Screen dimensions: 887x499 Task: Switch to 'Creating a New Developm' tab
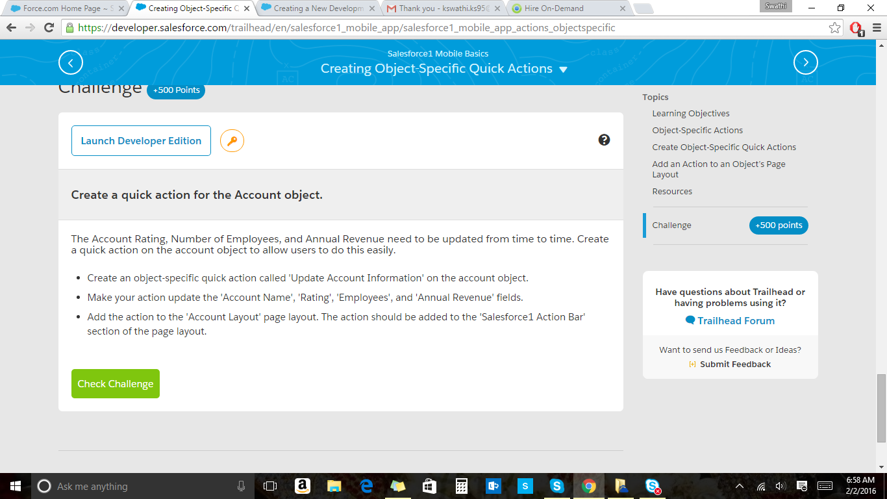(x=318, y=8)
